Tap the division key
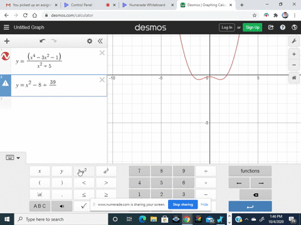 (x=206, y=171)
